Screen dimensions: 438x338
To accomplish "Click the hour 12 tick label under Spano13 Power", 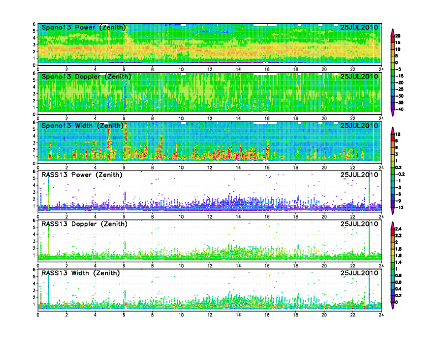I will (x=210, y=70).
